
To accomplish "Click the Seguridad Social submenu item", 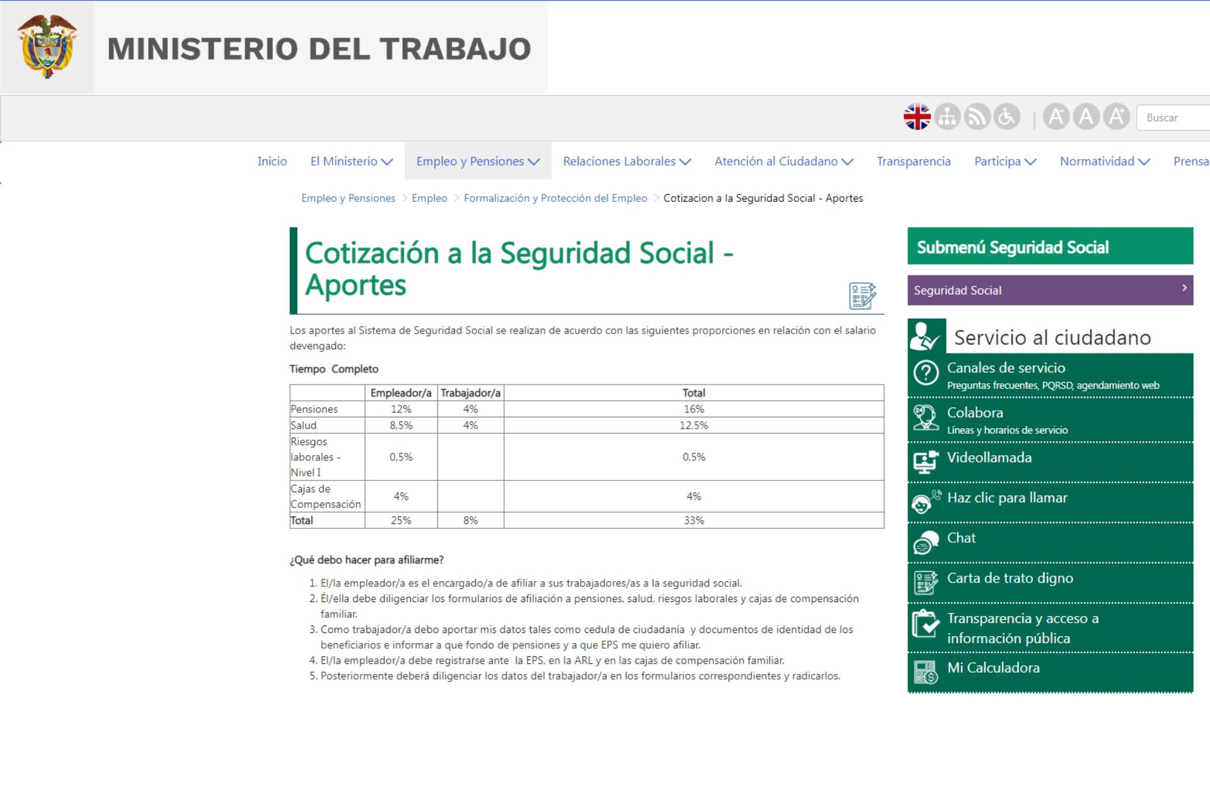I will [1048, 290].
